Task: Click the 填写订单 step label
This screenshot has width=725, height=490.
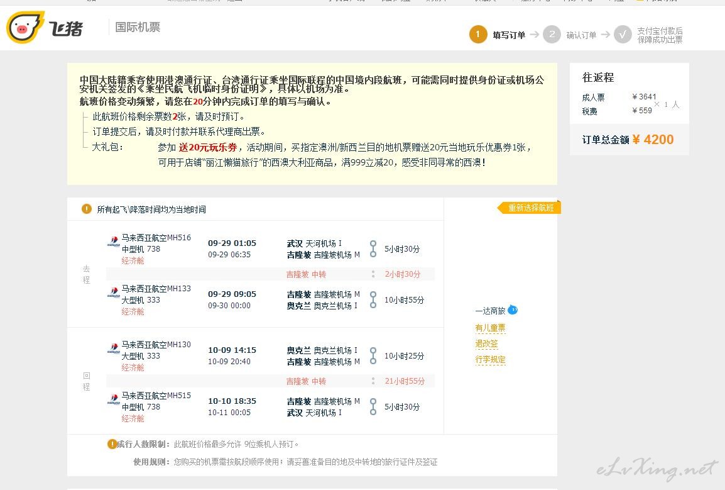Action: click(509, 35)
